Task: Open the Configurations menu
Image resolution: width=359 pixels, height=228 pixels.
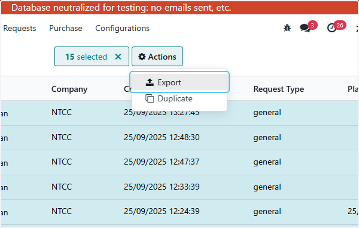Action: coord(122,28)
